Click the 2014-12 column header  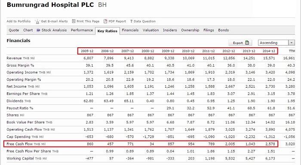tap(269, 51)
